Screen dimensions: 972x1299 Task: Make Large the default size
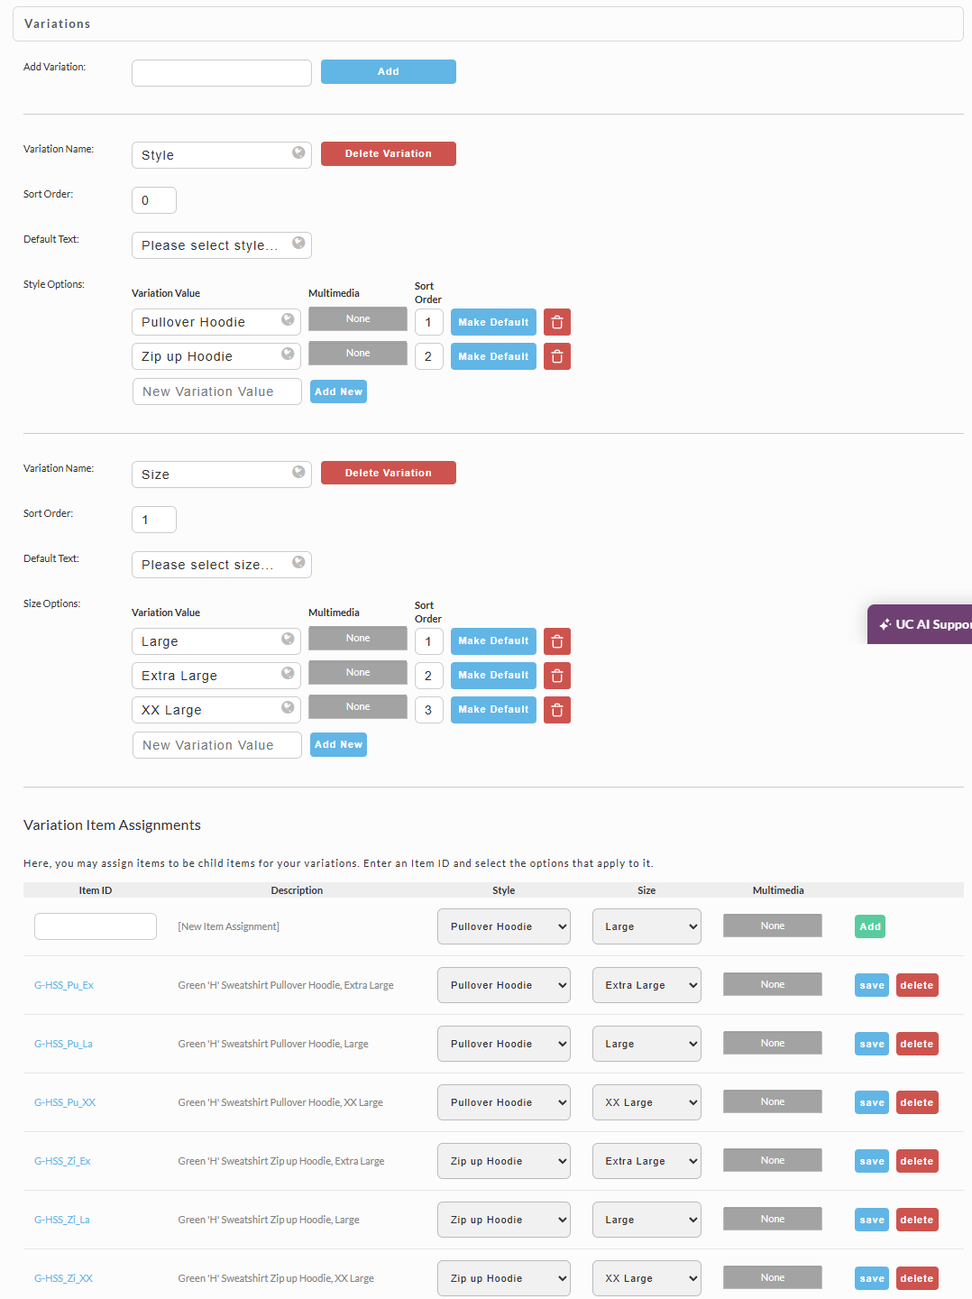point(493,641)
